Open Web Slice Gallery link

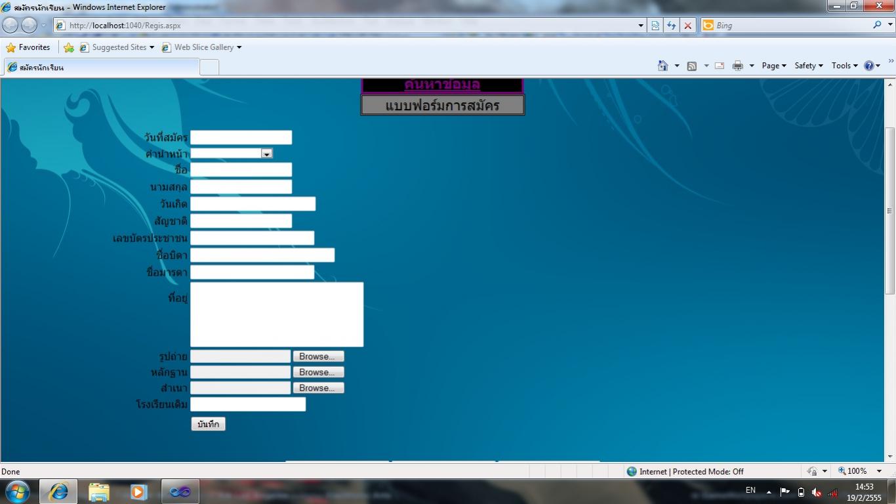201,47
